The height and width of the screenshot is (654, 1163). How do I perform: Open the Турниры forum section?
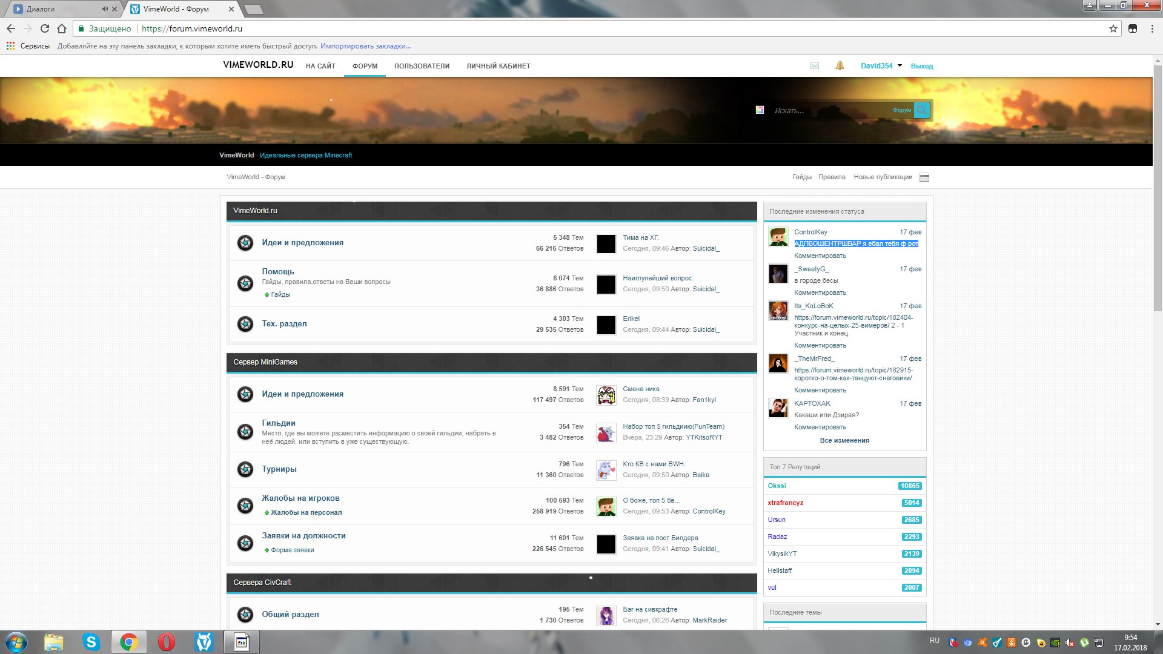pos(279,469)
